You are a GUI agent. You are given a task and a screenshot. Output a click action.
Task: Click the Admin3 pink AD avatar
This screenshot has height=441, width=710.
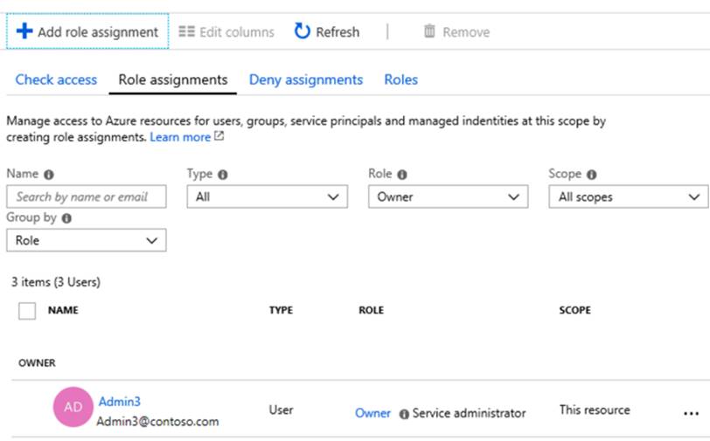73,407
